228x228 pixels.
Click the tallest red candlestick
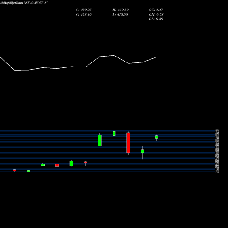coord(128,143)
